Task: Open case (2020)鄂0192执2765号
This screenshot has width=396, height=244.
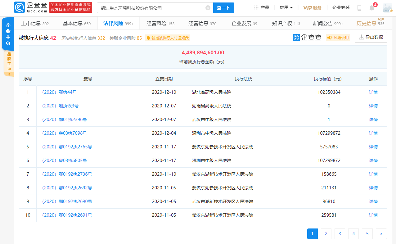Action: pos(67,147)
